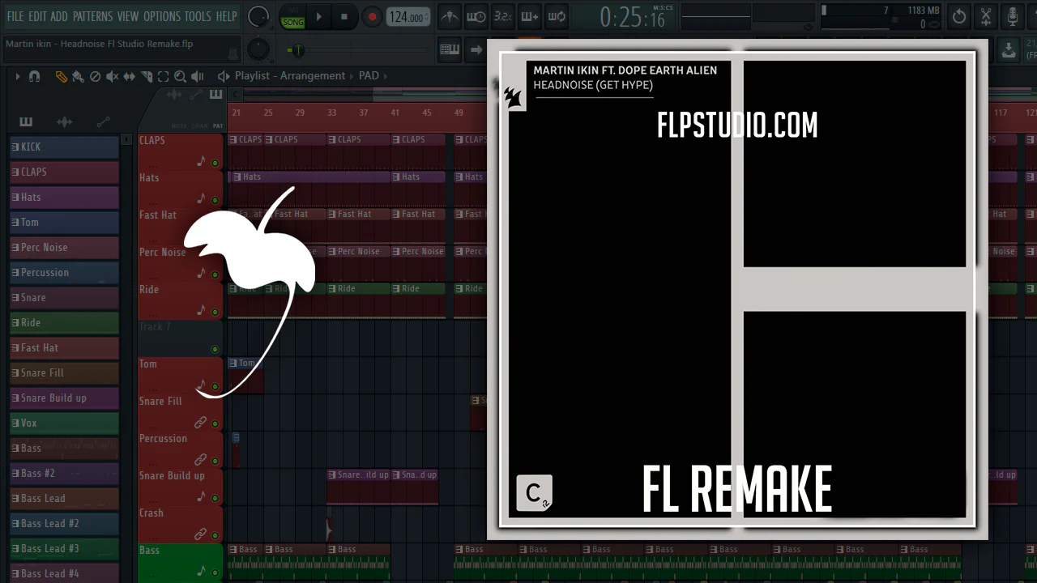The height and width of the screenshot is (583, 1037).
Task: Mute the Ride track green LED
Action: click(215, 312)
